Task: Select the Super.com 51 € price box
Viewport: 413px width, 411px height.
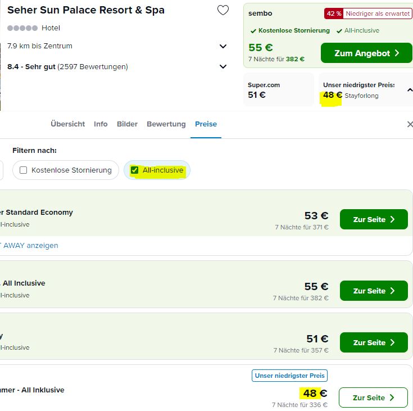Action: point(279,90)
